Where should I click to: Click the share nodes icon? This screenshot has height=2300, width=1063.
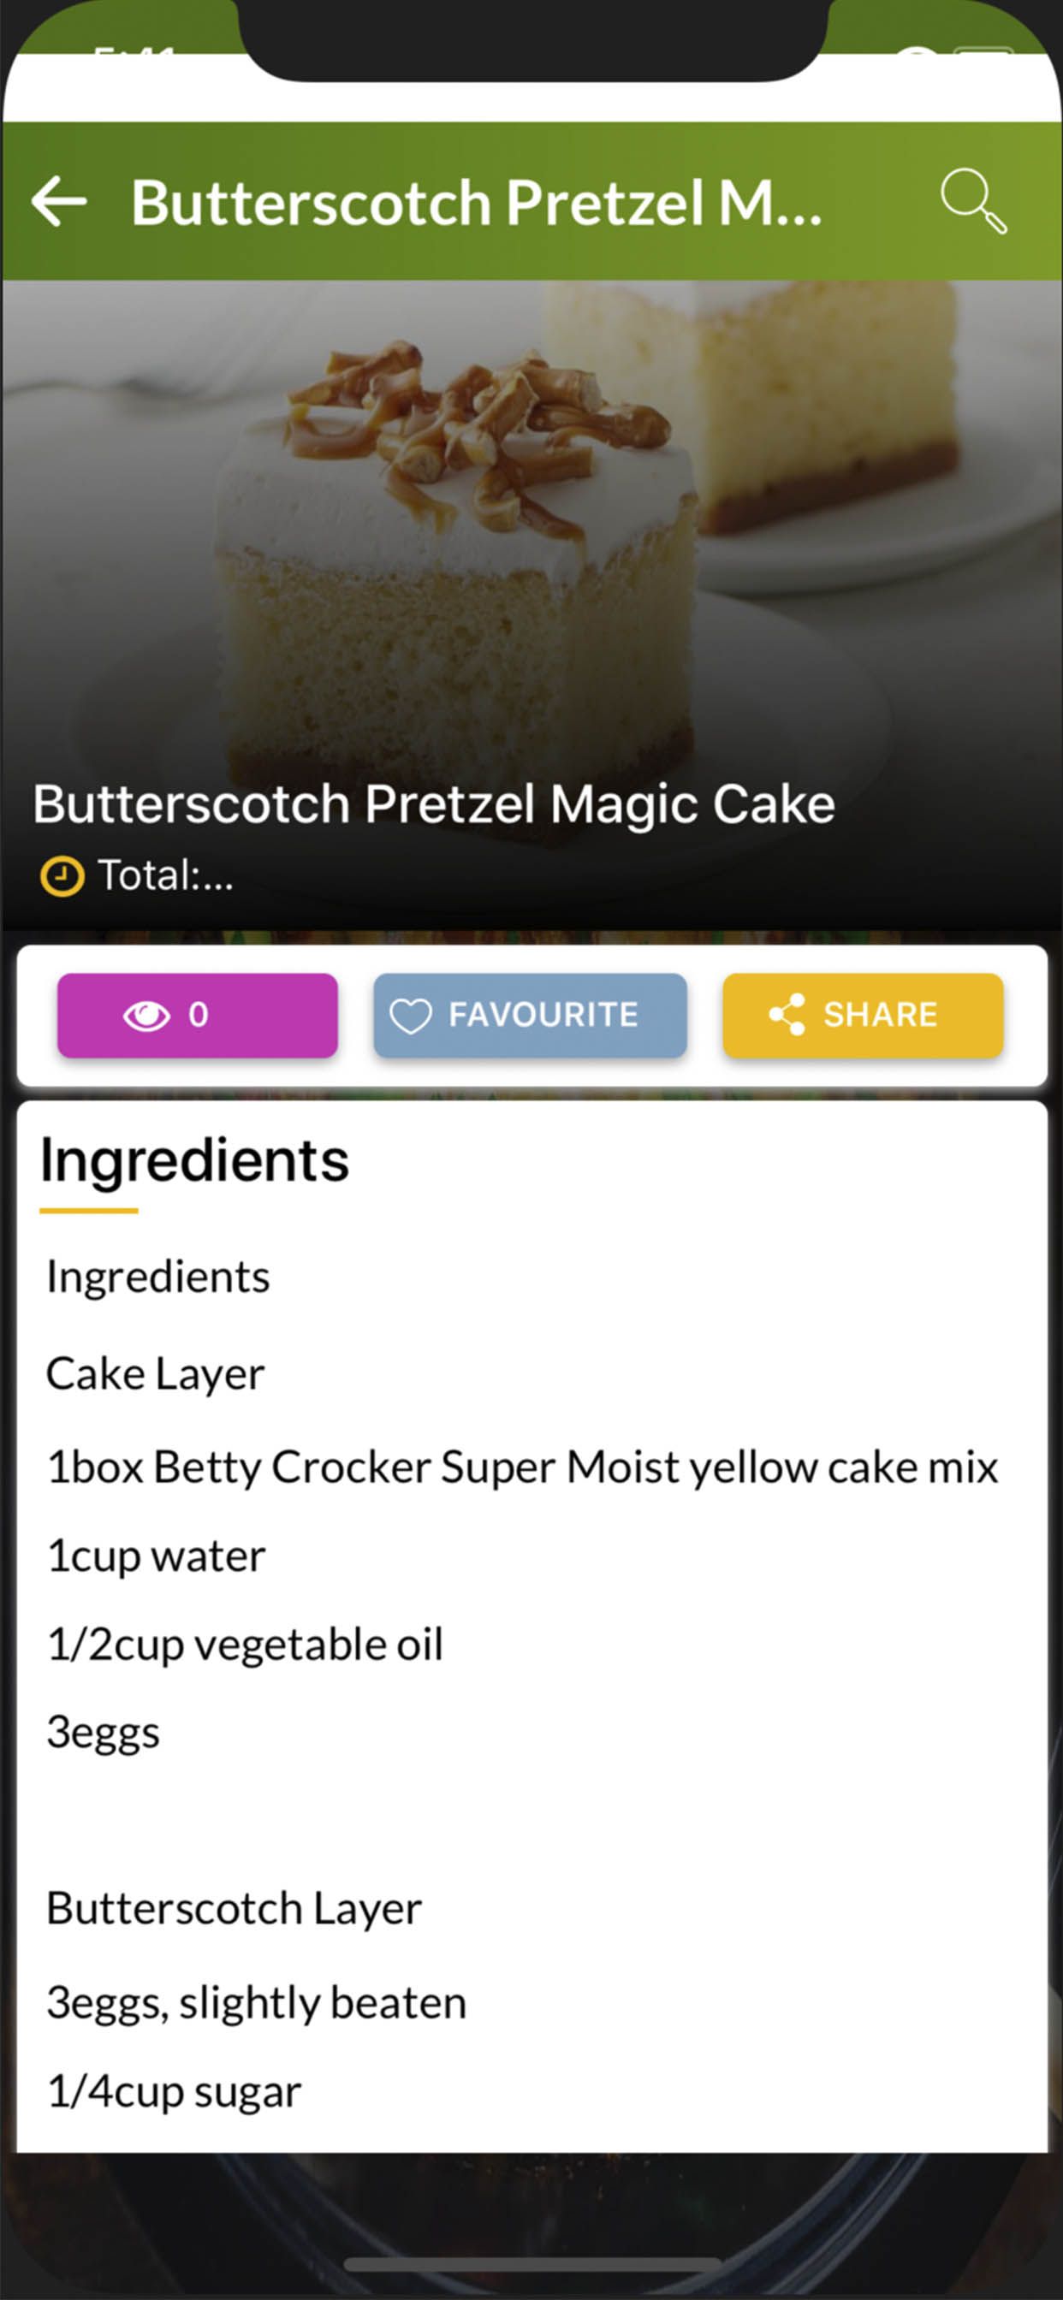(787, 1015)
